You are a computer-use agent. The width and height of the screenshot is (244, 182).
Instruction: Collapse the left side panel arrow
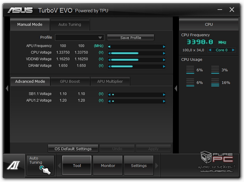point(7,88)
